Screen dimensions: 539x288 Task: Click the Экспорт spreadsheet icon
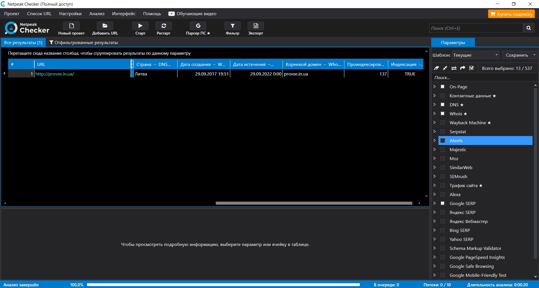(256, 26)
